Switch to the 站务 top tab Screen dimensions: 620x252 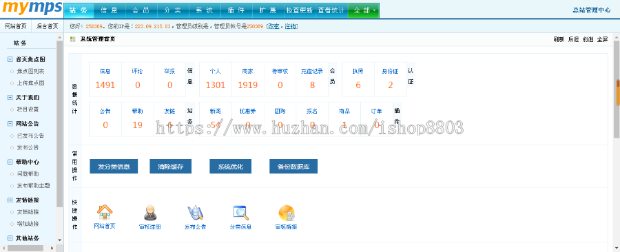pos(79,10)
